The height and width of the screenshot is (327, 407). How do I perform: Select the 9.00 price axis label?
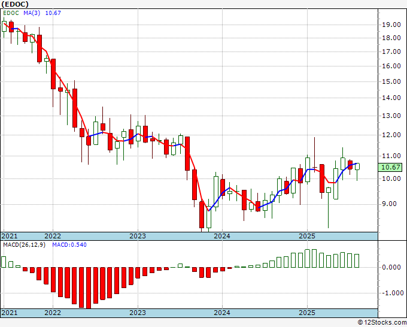click(389, 204)
